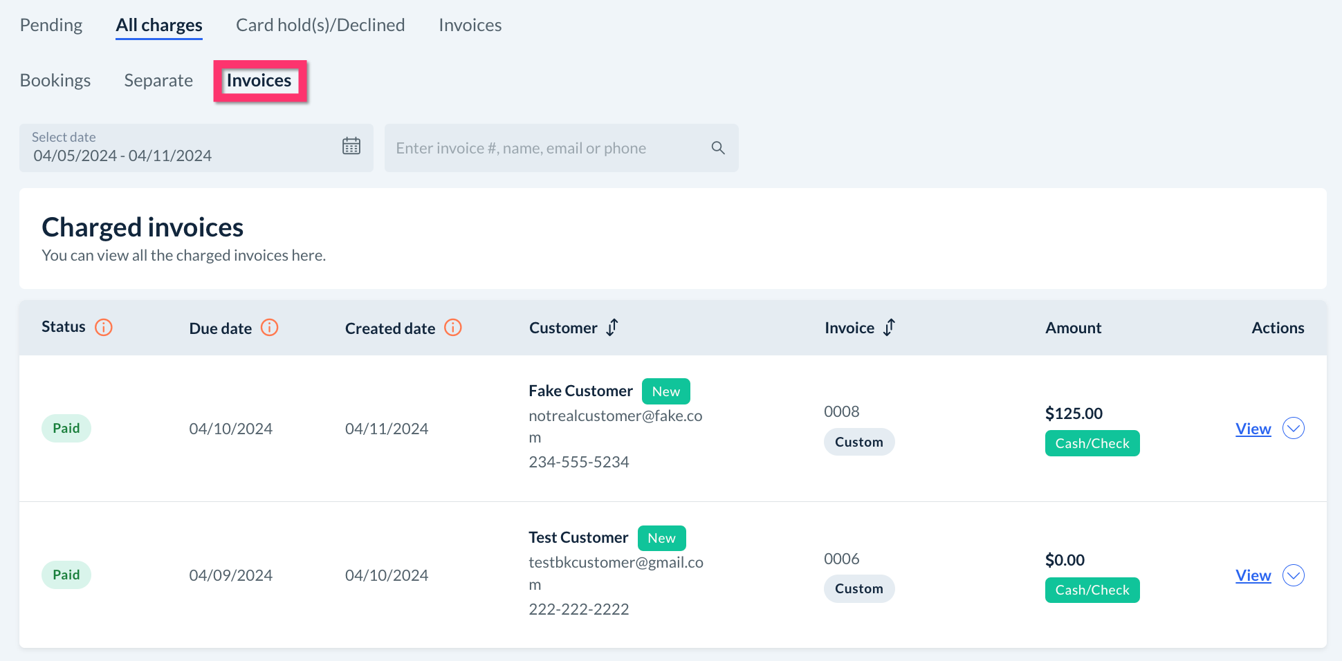Select the Bookings sub-tab
The image size is (1342, 661).
(55, 81)
